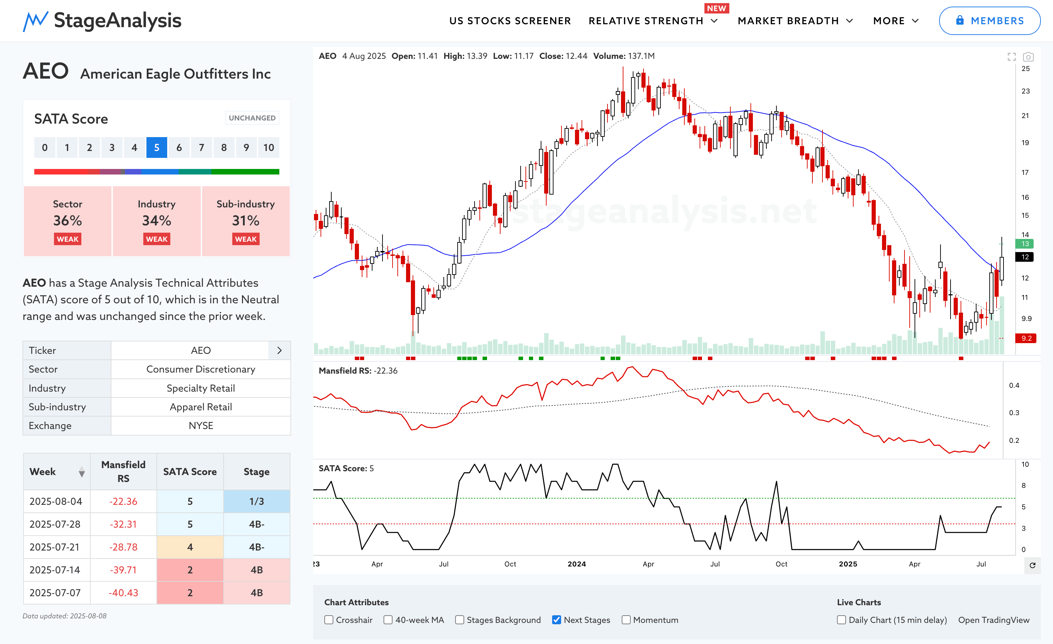Screen dimensions: 1053x644
Task: Open TradingView live chart link
Action: 993,620
